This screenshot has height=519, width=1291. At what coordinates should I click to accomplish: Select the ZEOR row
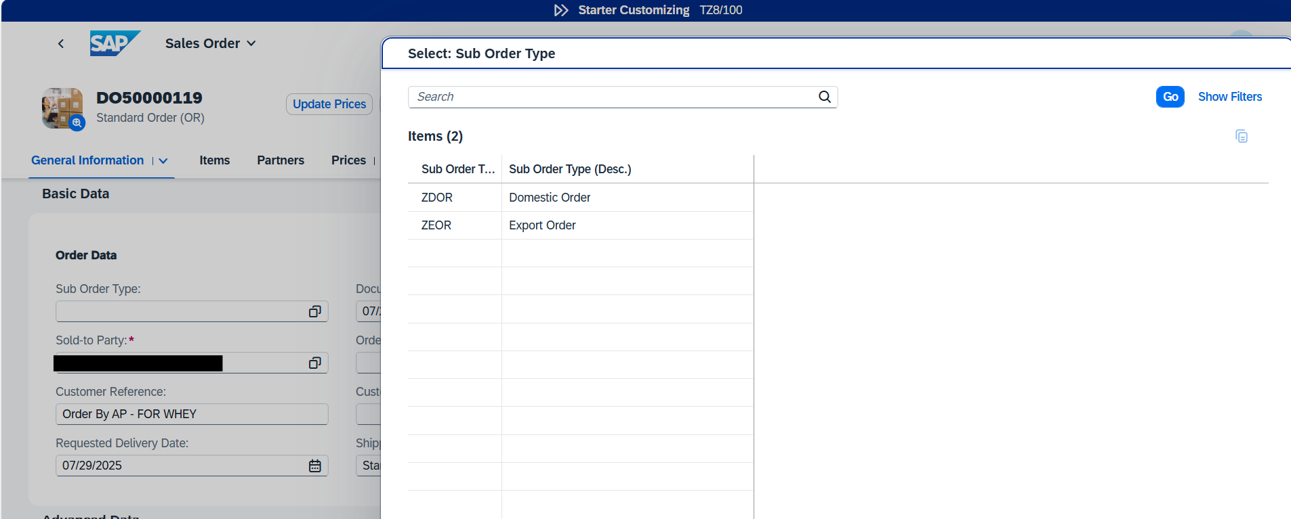coord(581,225)
